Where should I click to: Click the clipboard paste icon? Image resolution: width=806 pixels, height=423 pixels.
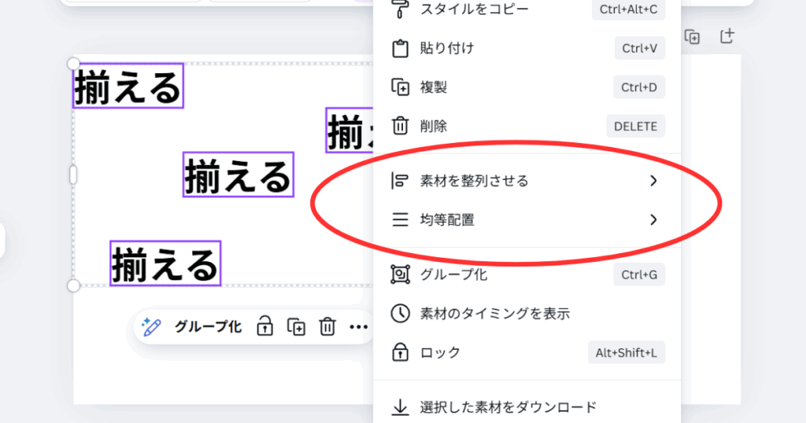pos(400,48)
